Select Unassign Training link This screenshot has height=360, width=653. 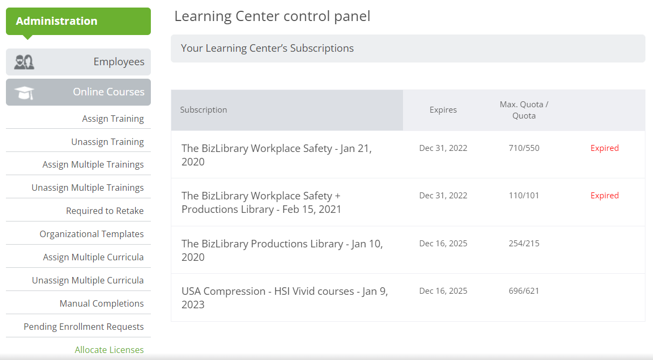tap(107, 142)
